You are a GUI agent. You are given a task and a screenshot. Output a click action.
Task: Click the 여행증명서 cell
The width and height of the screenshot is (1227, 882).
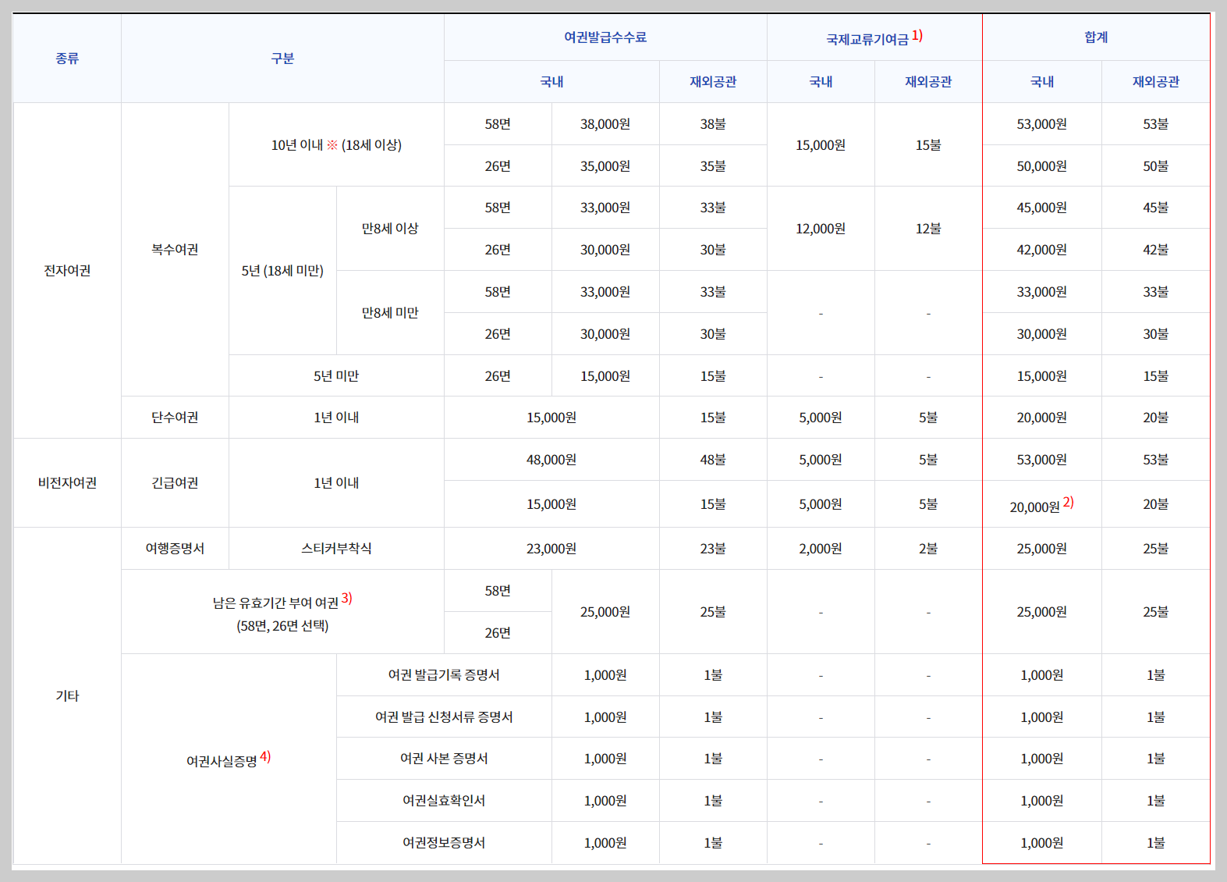pyautogui.click(x=175, y=549)
